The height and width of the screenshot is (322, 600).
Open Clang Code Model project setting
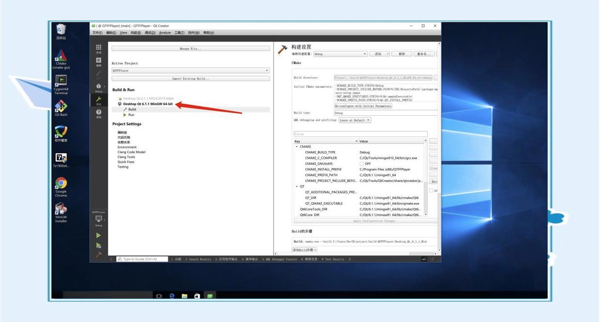coord(131,152)
